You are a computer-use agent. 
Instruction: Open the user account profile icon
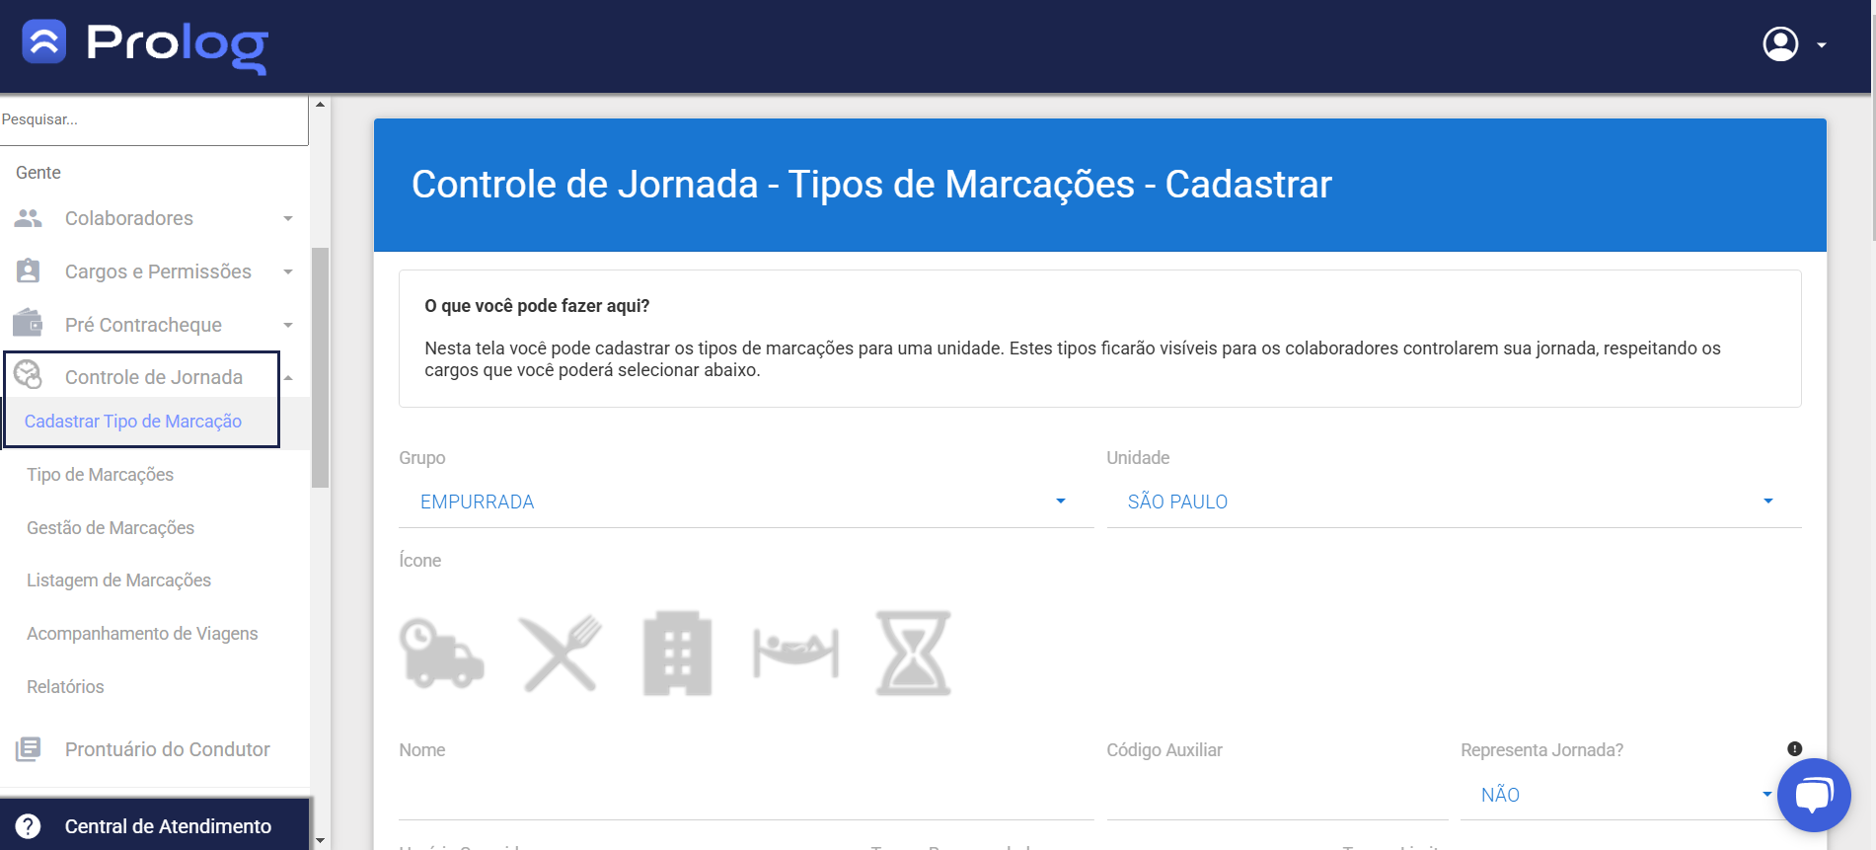(1780, 44)
